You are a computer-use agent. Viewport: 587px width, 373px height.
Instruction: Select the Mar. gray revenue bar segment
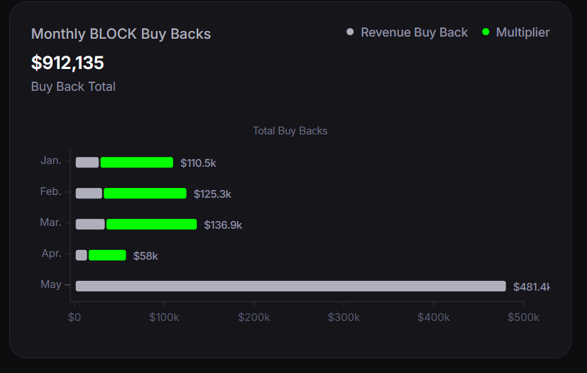click(x=90, y=225)
